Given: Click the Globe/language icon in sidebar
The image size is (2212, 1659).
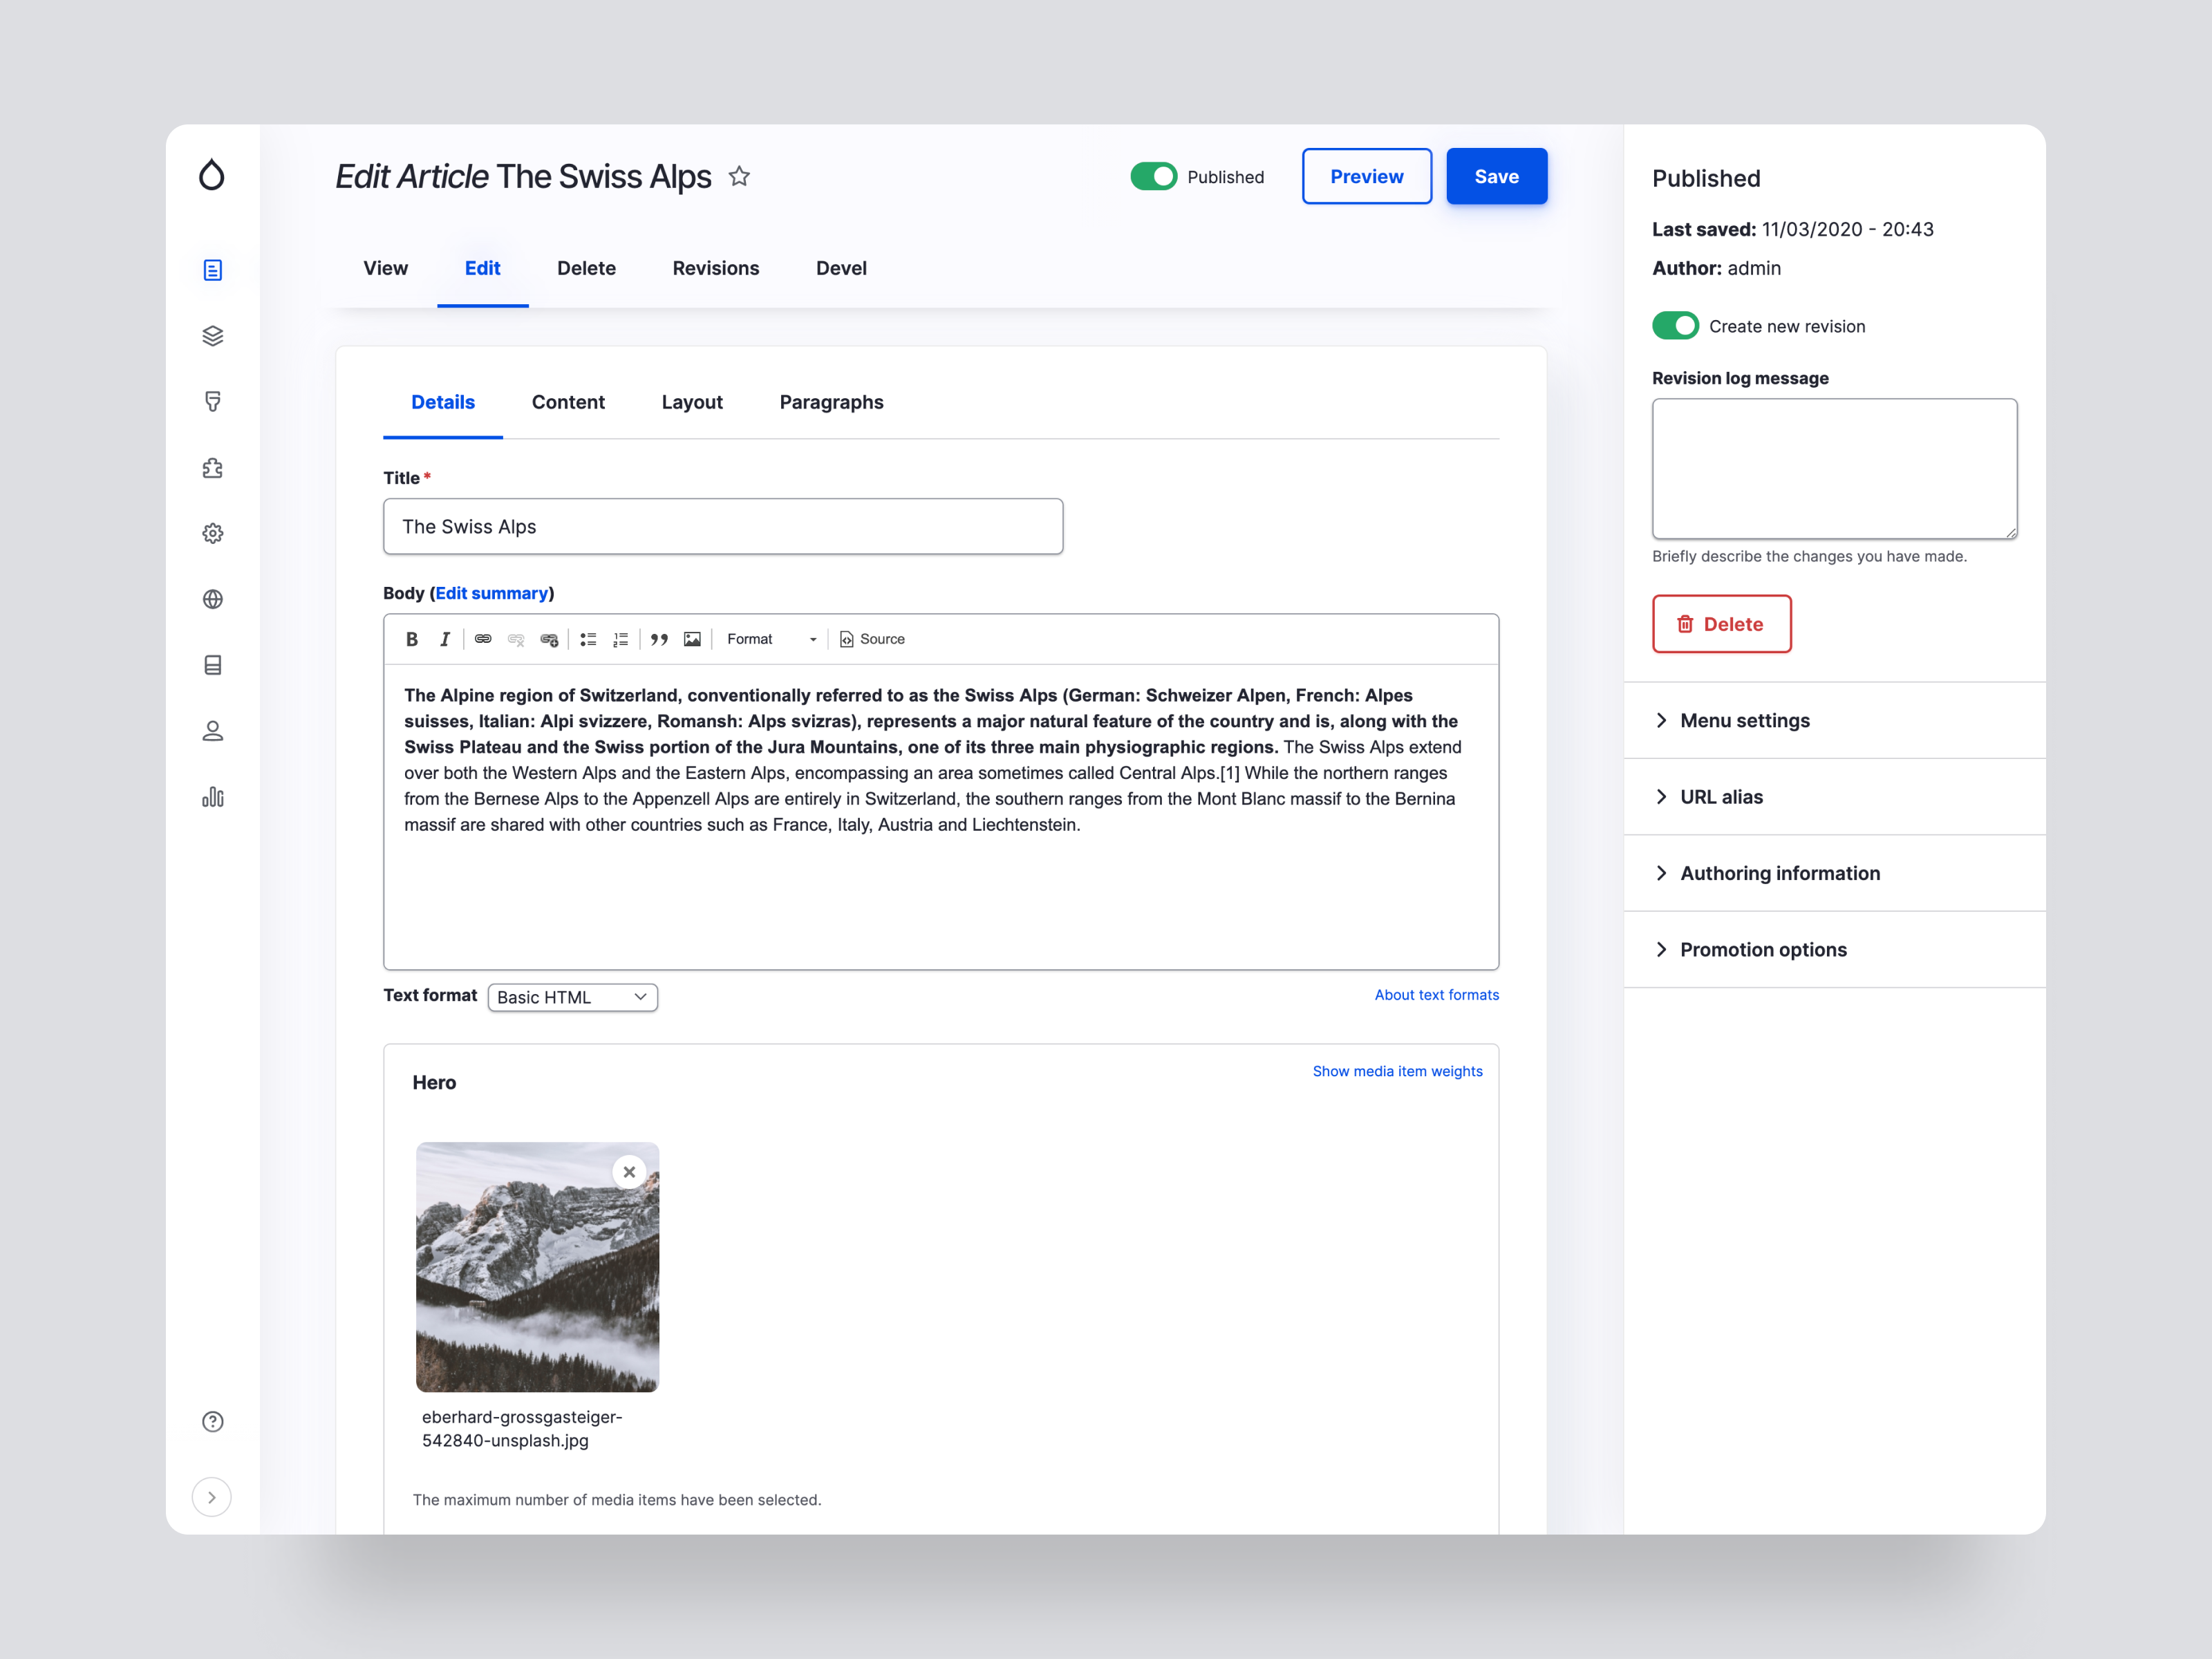Looking at the screenshot, I should pyautogui.click(x=211, y=599).
